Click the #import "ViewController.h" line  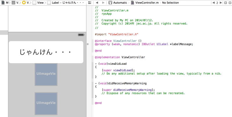click(x=117, y=34)
